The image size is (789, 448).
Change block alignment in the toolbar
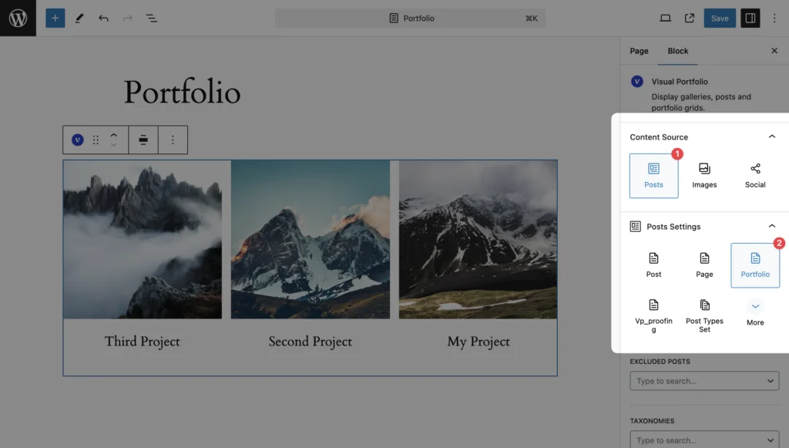tap(143, 140)
